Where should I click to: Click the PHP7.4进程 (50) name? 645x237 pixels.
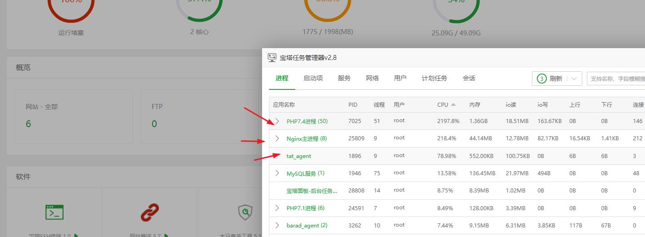click(307, 121)
